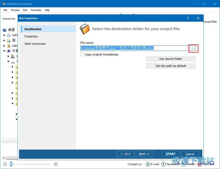Click Set this path as default
This screenshot has height=169, width=220.
170,66
